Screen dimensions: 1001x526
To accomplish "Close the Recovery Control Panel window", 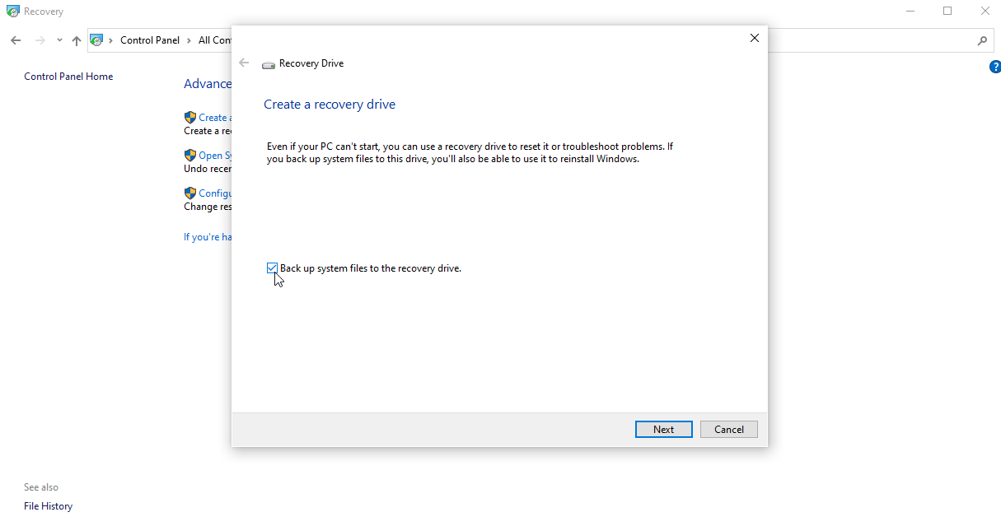I will (985, 12).
